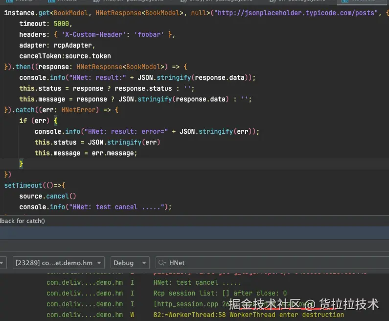Click the '.catch((err: HNetError)' line
Image resolution: width=389 pixels, height=321 pixels.
point(61,110)
